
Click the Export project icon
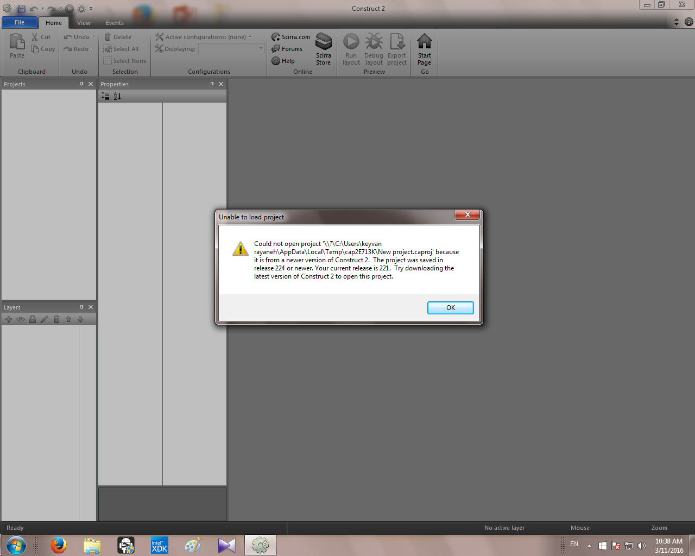[397, 42]
